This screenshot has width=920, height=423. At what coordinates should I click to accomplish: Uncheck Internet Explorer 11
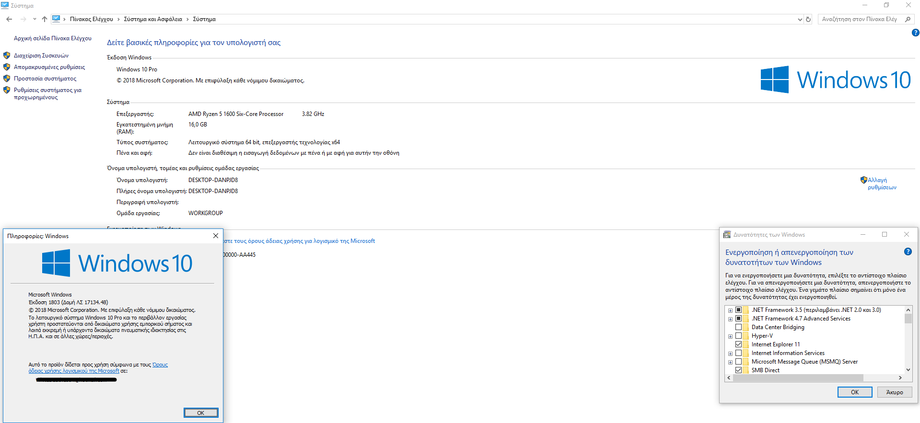click(x=738, y=344)
